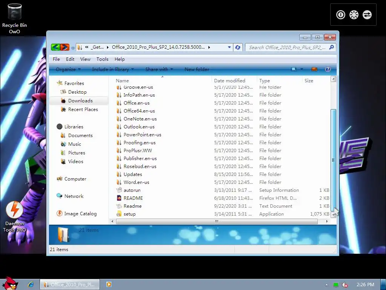This screenshot has width=386, height=290.
Task: Open Computer in navigation pane
Action: pyautogui.click(x=75, y=179)
